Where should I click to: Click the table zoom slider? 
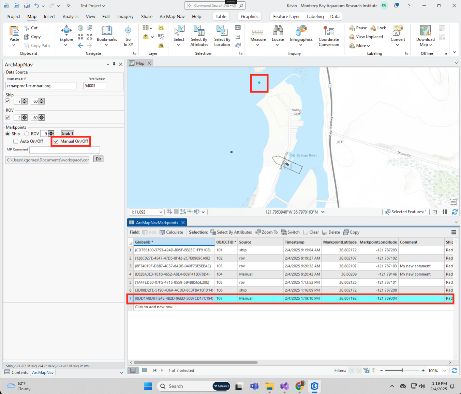point(402,371)
